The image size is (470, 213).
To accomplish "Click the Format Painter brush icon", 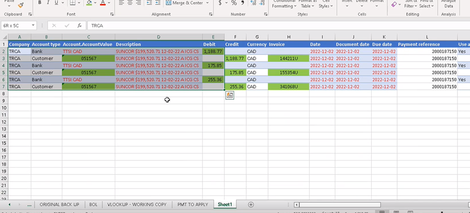I will 21,5.
